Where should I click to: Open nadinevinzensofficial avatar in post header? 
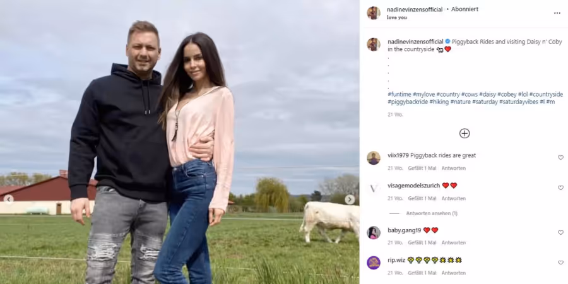[374, 13]
